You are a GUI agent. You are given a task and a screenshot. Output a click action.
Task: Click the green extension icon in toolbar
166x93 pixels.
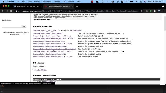pos(151,11)
